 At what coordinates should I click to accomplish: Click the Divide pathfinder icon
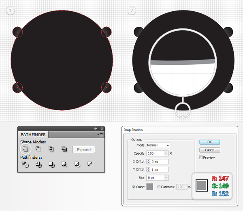coord(26,164)
